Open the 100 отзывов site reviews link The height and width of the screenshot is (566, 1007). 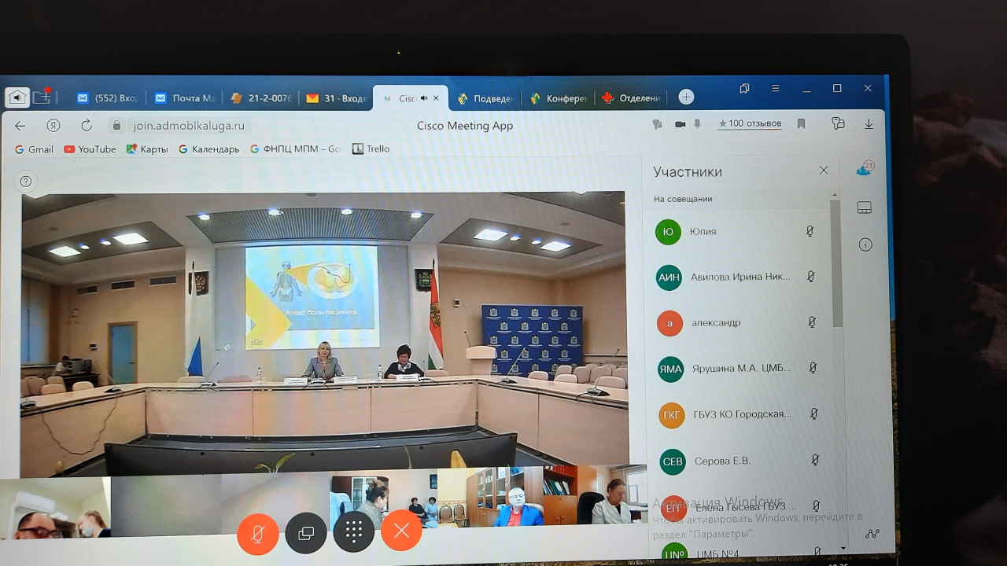750,123
